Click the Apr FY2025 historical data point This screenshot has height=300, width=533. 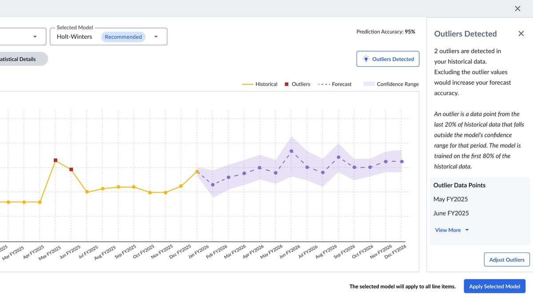pyautogui.click(x=40, y=202)
